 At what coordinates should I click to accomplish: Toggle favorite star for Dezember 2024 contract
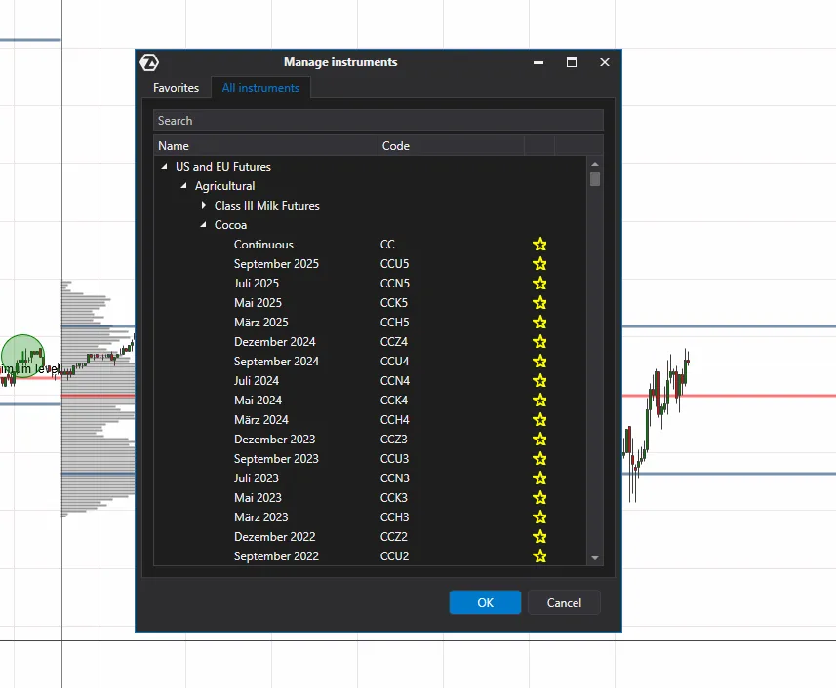click(x=539, y=342)
